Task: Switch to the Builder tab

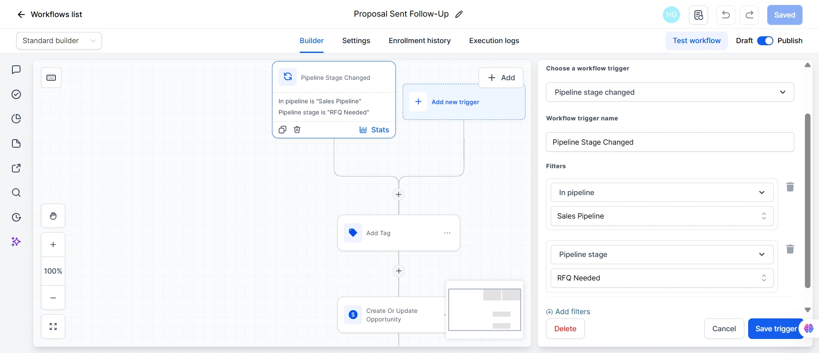Action: (311, 41)
